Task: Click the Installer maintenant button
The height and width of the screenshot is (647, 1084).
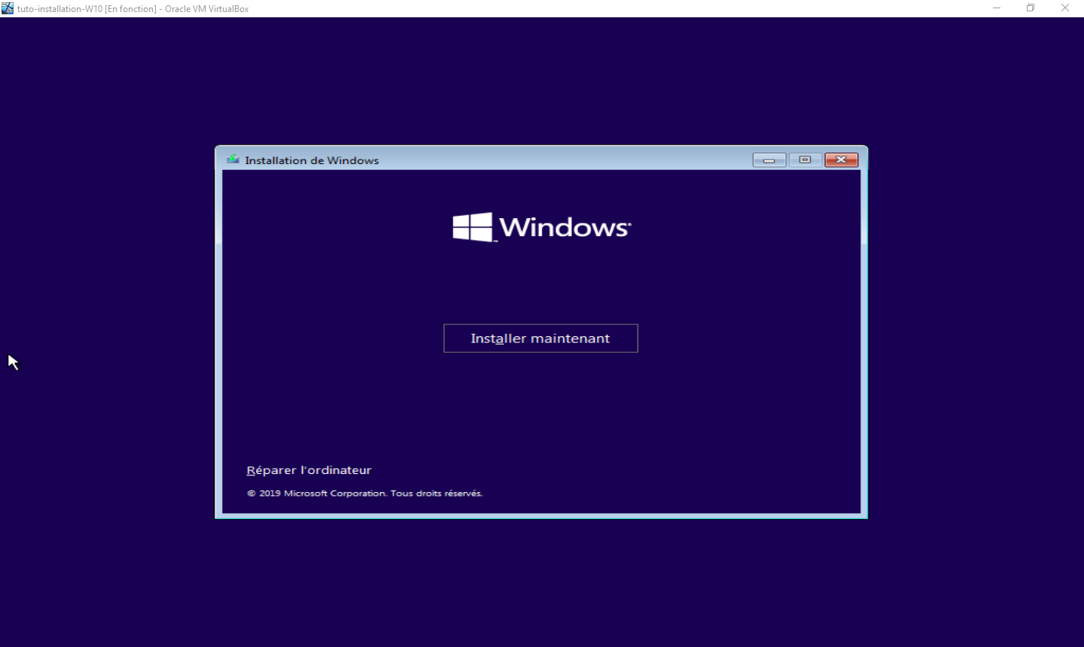Action: [x=540, y=338]
